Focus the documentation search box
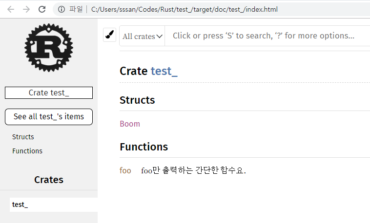The width and height of the screenshot is (370, 223). point(264,36)
